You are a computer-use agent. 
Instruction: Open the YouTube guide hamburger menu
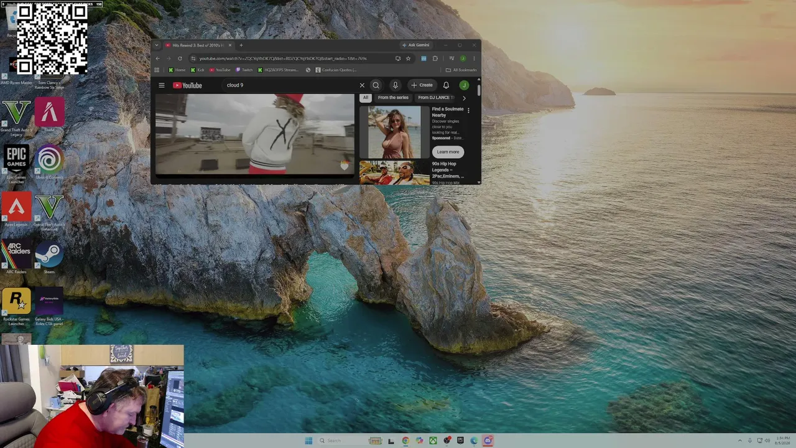click(x=162, y=85)
